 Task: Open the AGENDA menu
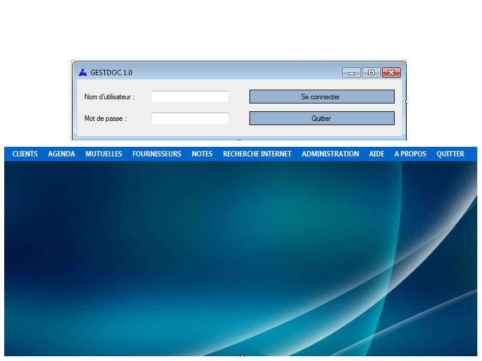pos(61,154)
